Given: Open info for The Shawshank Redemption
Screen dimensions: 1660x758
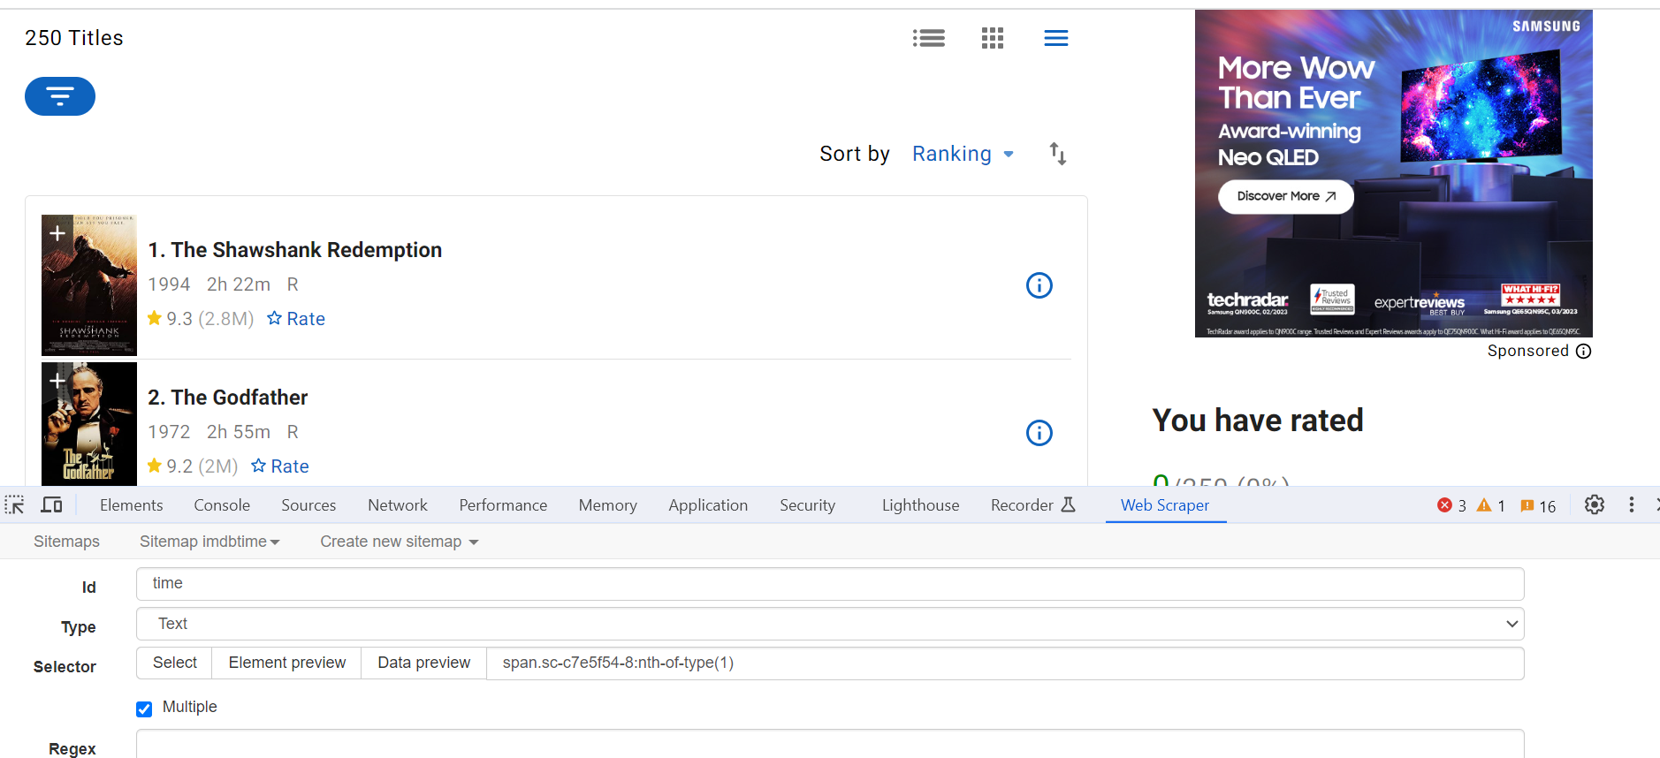Looking at the screenshot, I should click(x=1039, y=285).
